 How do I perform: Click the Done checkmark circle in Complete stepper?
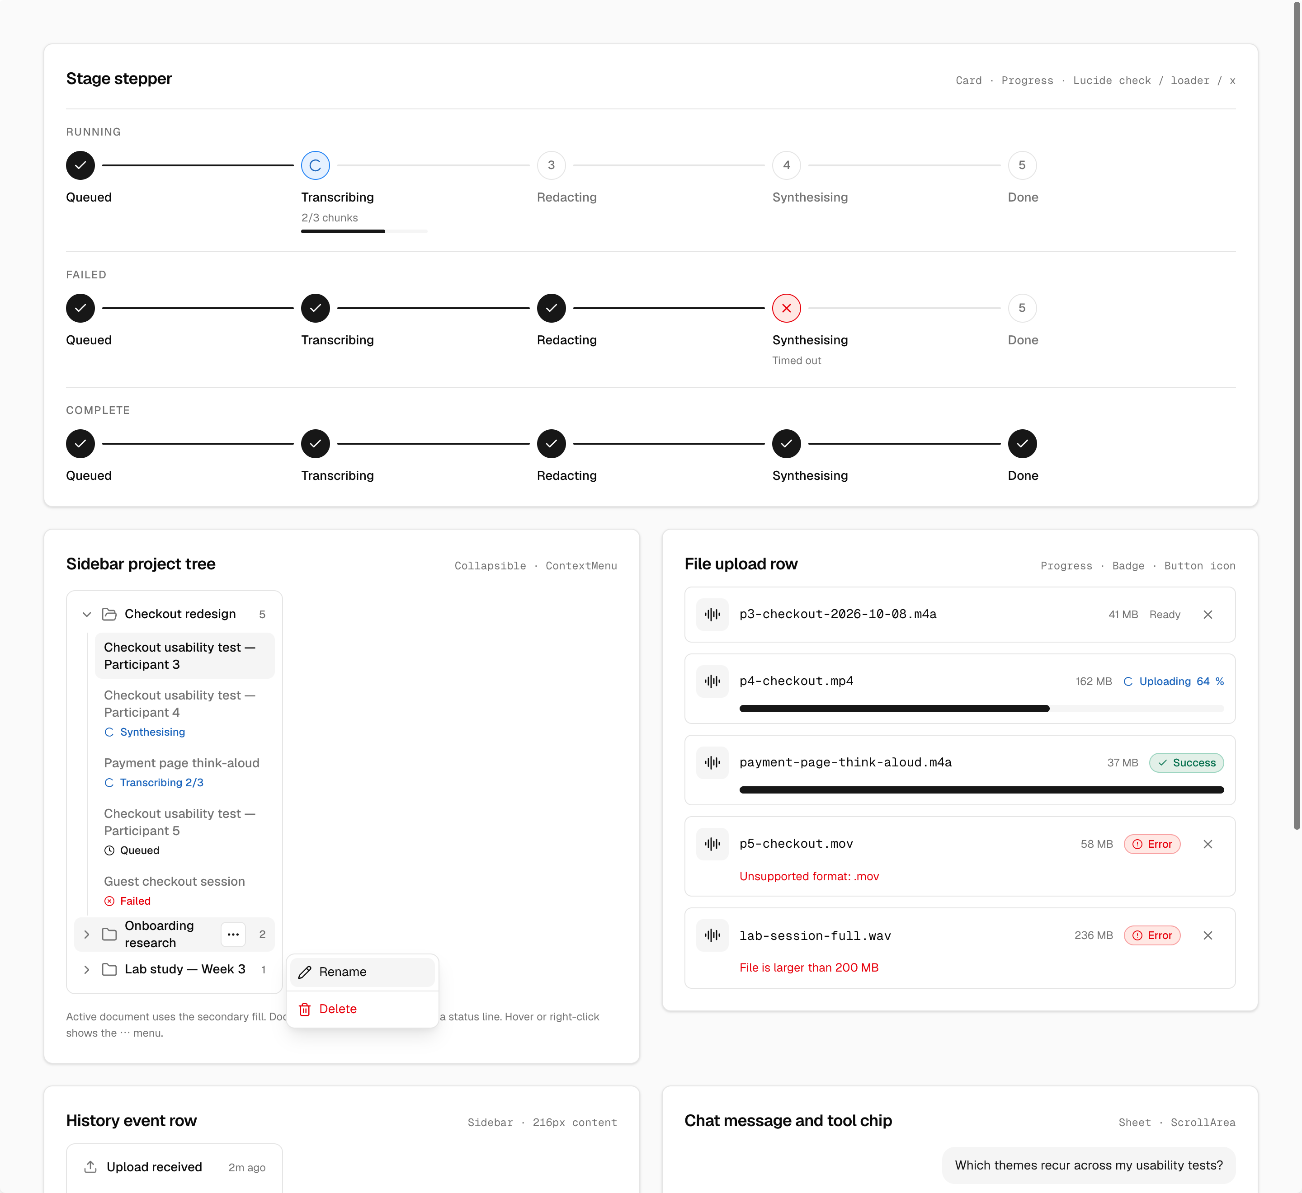(x=1022, y=443)
